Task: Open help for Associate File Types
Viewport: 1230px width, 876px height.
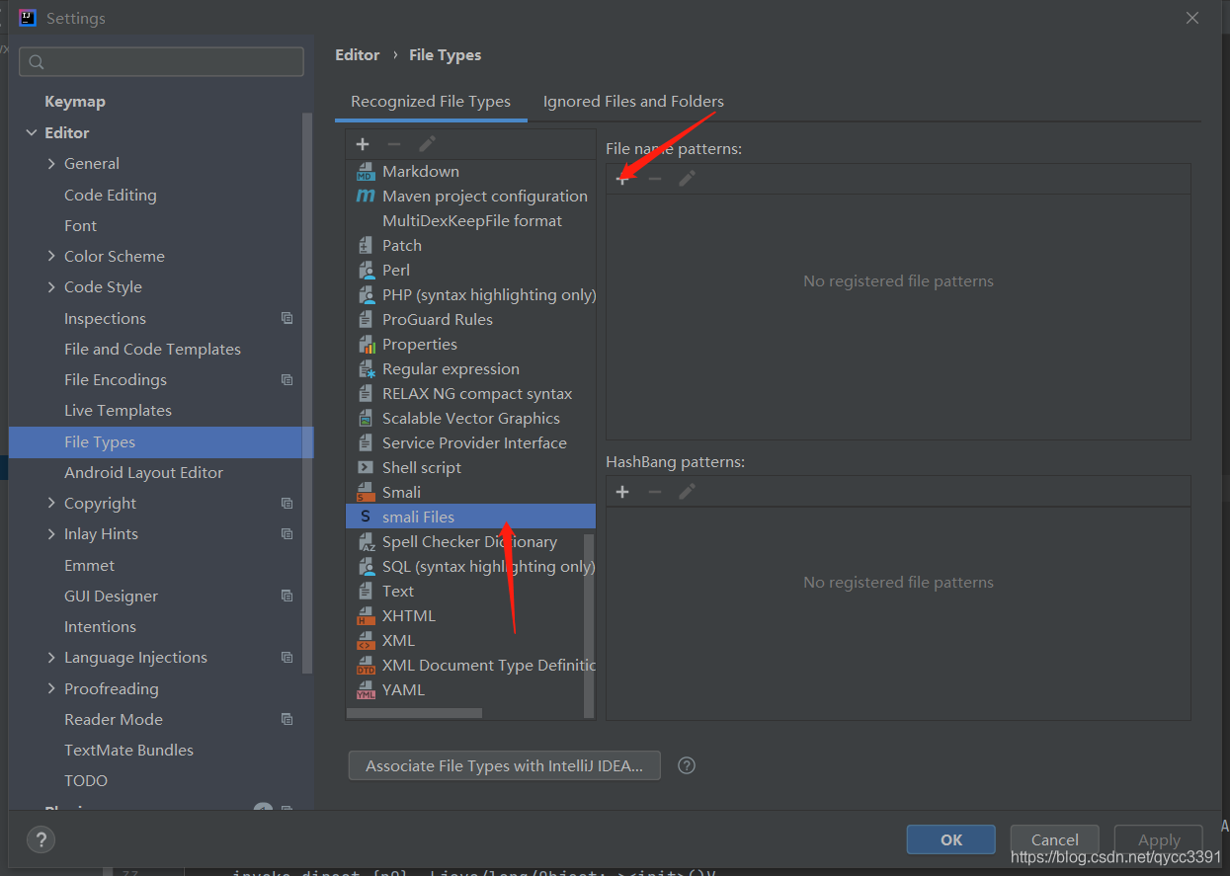Action: (x=687, y=765)
